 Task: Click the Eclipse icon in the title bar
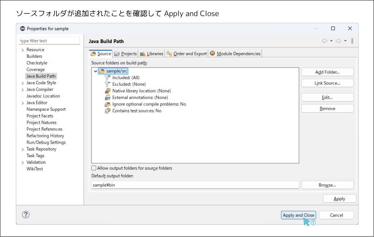[22, 28]
